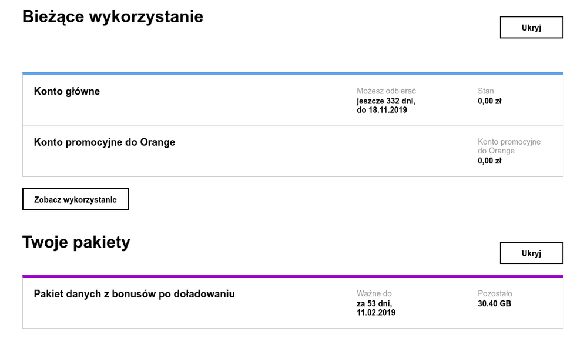Collapse the Twoje pakiety section with Ukryj

click(531, 253)
